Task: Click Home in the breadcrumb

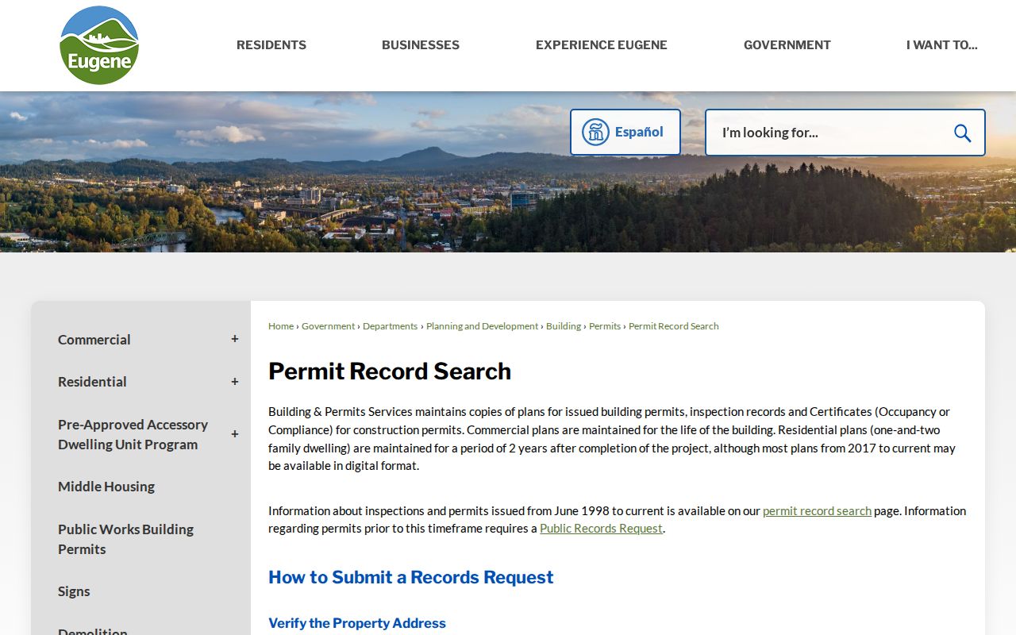Action: pos(281,326)
